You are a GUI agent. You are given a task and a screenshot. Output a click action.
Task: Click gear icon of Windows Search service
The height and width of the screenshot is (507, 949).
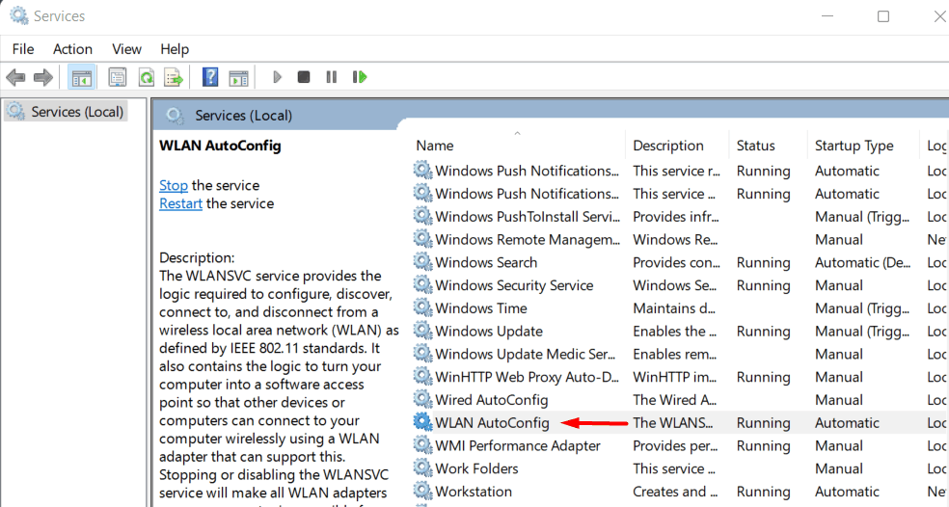tap(423, 262)
